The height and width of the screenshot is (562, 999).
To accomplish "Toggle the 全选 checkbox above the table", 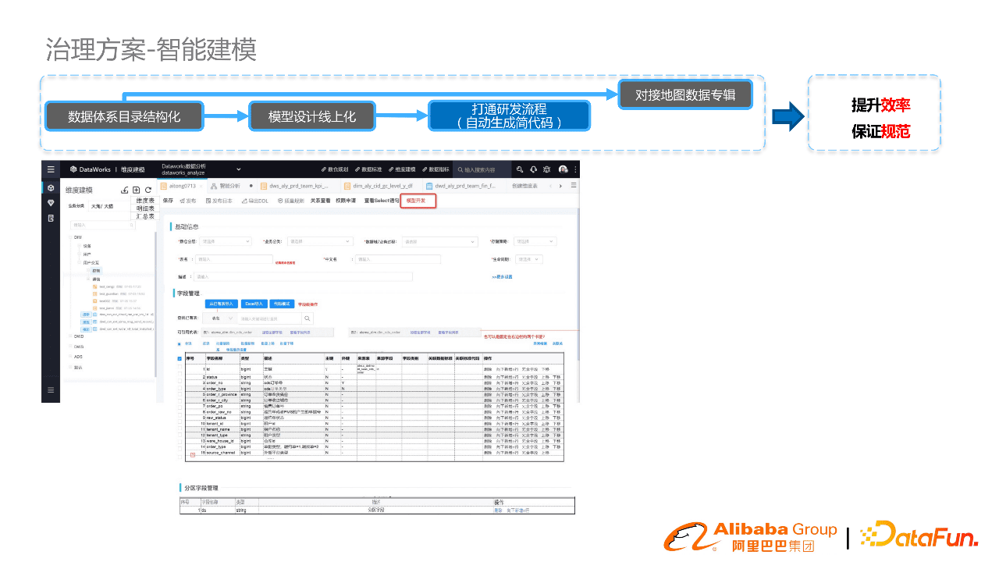I will pos(180,343).
